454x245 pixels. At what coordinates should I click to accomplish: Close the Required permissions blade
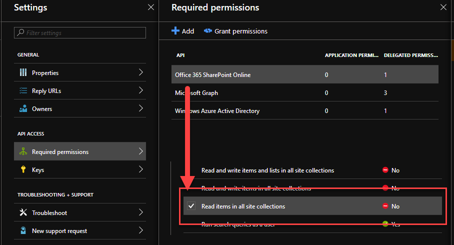coord(442,7)
